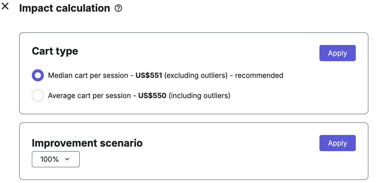Apply the Improvement scenario setting
This screenshot has width=379, height=183.
point(337,143)
